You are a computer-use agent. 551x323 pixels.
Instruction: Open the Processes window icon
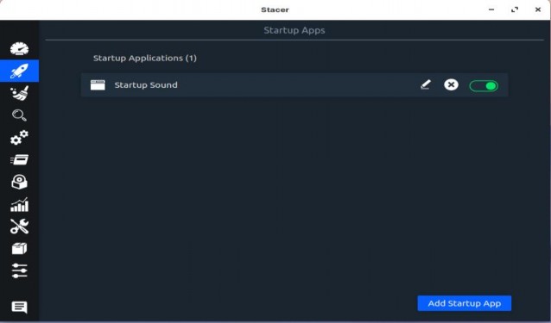point(19,159)
